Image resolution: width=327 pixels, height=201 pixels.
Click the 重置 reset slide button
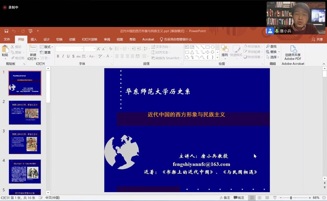pos(45,53)
